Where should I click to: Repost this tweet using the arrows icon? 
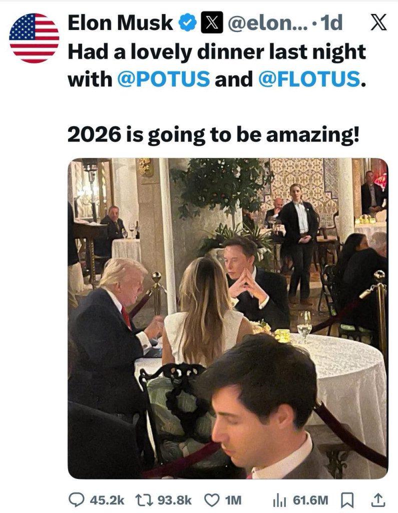click(145, 499)
